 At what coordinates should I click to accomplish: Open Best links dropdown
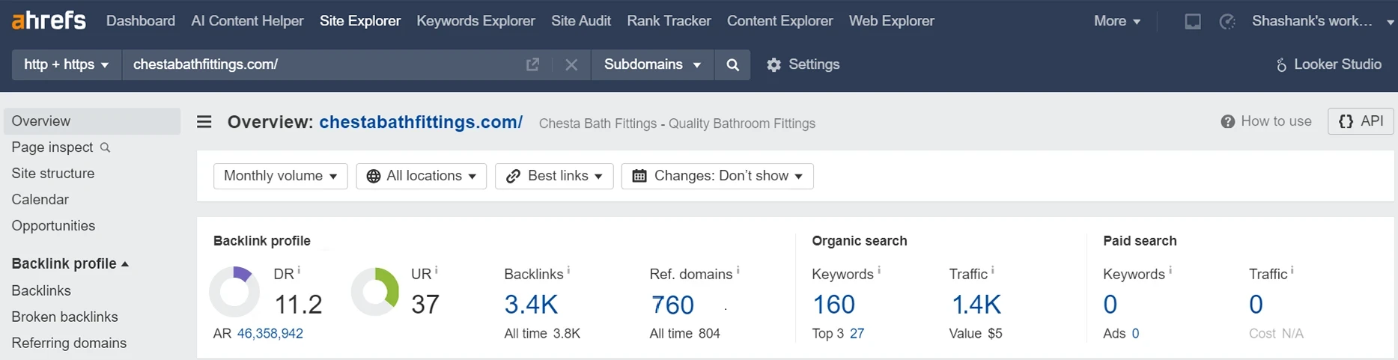click(554, 176)
